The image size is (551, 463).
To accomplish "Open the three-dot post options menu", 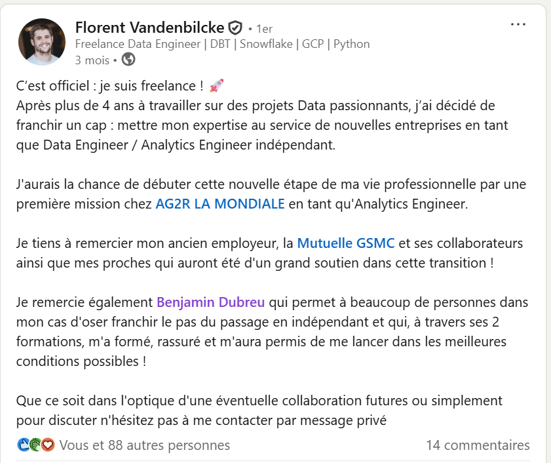I will point(518,25).
